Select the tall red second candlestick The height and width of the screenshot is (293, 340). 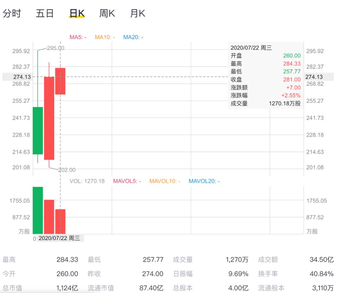point(49,118)
